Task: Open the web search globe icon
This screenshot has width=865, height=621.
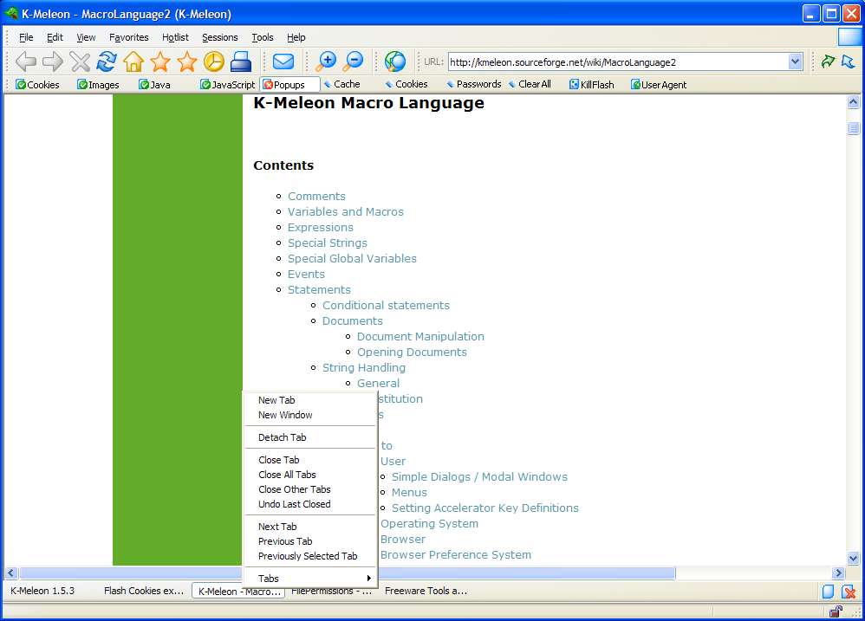Action: (x=395, y=61)
